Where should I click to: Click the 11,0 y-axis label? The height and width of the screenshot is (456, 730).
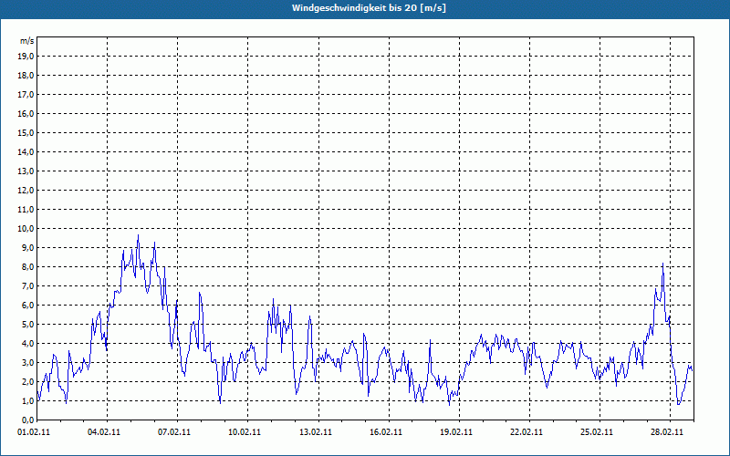(26, 210)
